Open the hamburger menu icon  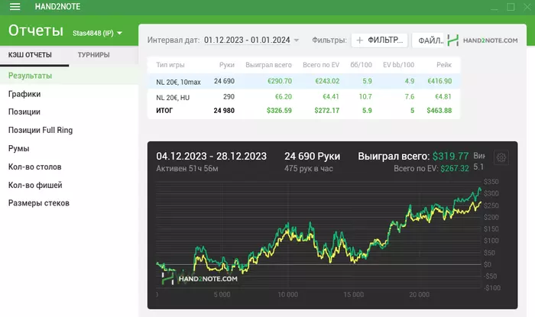pos(15,7)
